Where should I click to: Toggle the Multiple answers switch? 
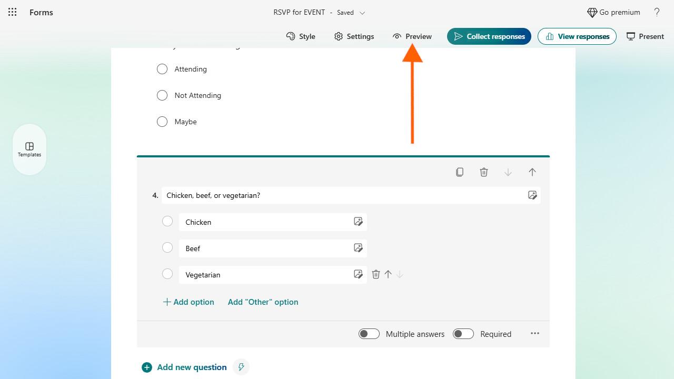[369, 334]
